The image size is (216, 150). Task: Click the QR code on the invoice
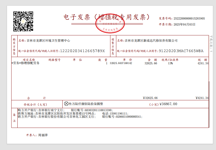23,21
